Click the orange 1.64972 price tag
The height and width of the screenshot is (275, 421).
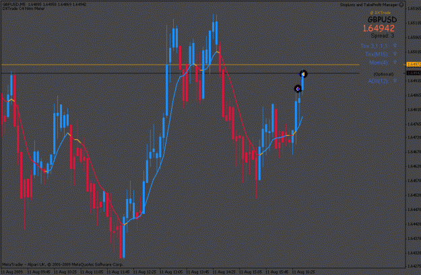[414, 65]
